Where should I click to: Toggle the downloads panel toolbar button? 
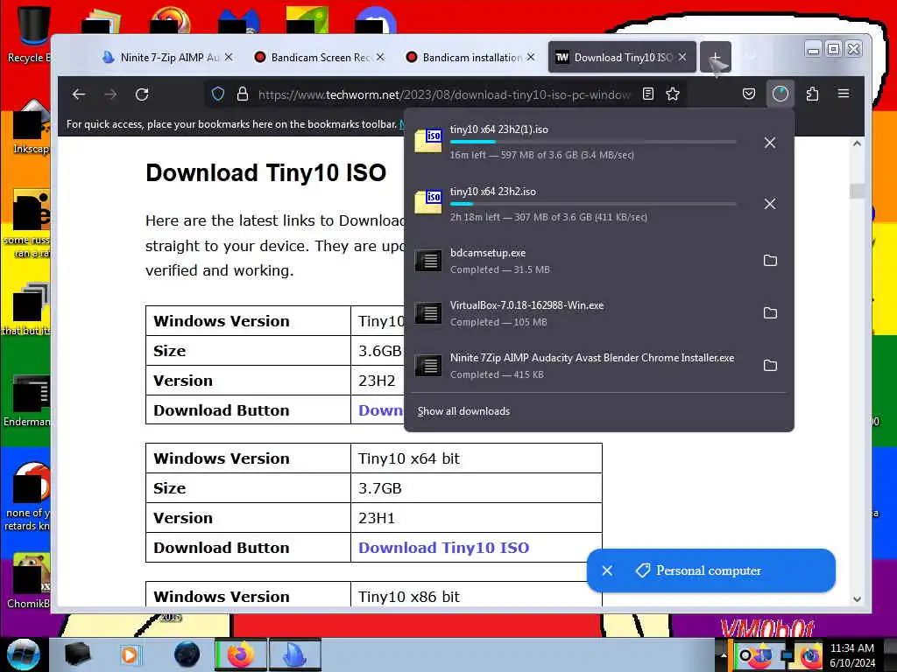click(x=780, y=94)
